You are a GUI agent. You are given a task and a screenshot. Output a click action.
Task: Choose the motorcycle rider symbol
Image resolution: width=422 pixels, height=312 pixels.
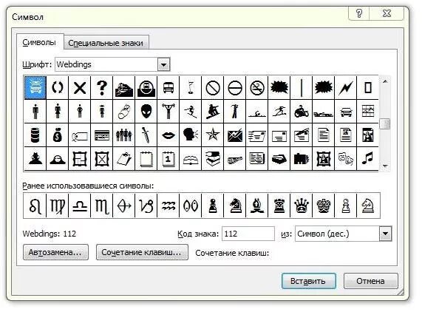click(x=301, y=111)
